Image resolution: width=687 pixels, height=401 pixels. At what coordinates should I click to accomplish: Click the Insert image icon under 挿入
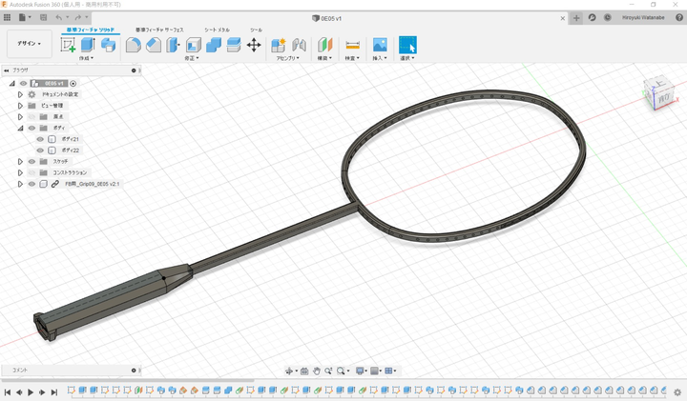click(380, 45)
